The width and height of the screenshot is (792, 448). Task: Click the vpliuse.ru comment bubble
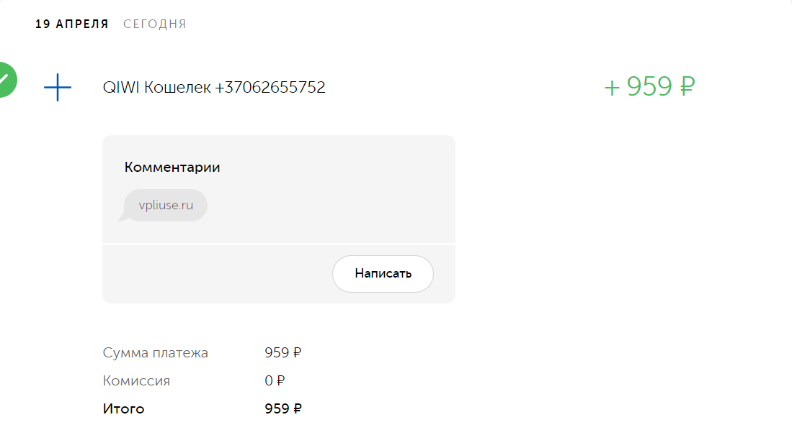click(x=166, y=205)
